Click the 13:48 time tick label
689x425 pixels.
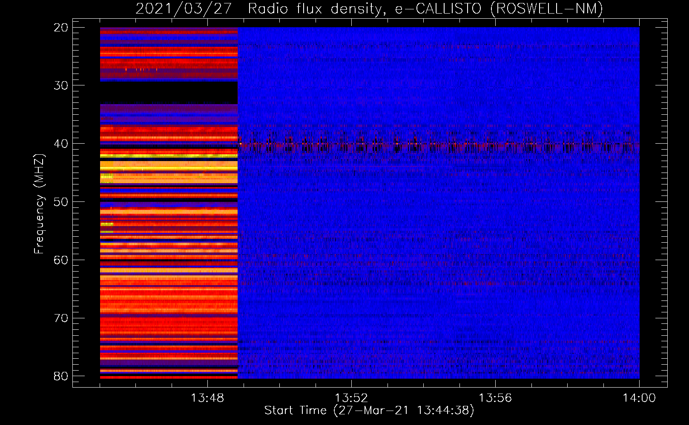tap(207, 398)
